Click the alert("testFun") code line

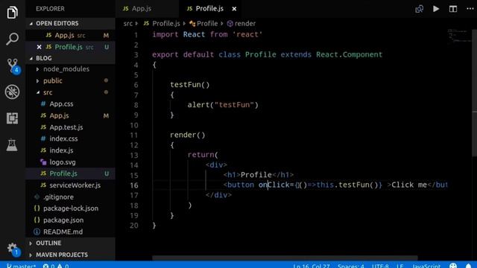coord(223,105)
